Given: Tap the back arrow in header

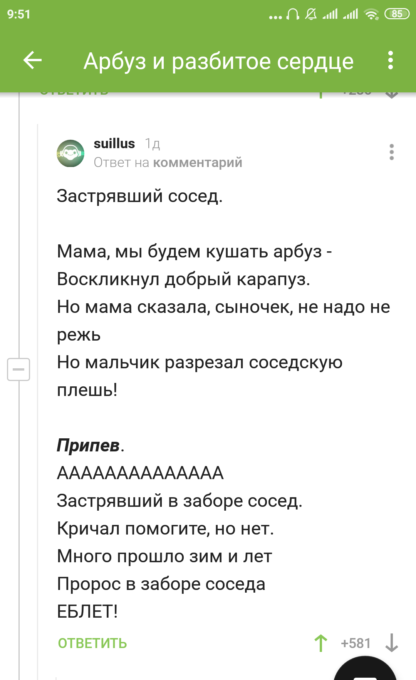Looking at the screenshot, I should (32, 60).
